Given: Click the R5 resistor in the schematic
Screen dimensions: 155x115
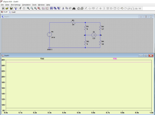Looking at the screenshot, I should pos(73,23).
